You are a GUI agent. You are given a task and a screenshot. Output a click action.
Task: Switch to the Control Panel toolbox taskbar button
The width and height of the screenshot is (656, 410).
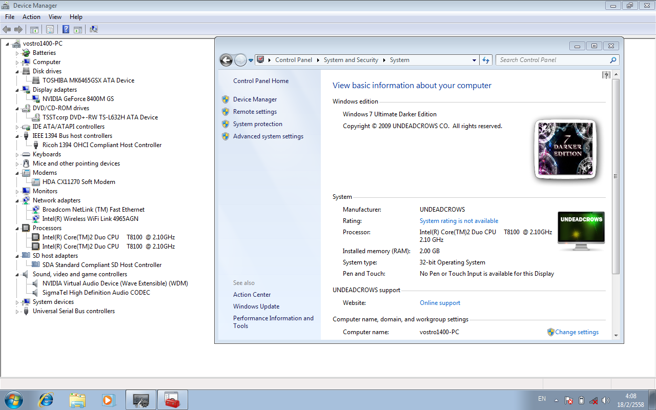(173, 400)
